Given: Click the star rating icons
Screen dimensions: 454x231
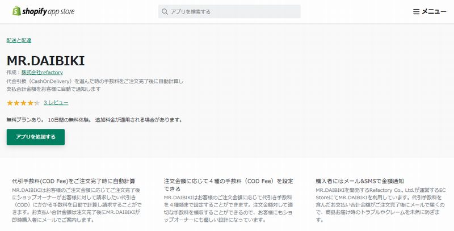Looking at the screenshot, I should [23, 103].
